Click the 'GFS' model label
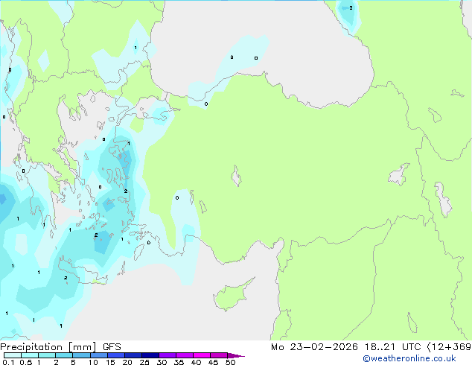This screenshot has width=472, height=365. click(x=112, y=347)
